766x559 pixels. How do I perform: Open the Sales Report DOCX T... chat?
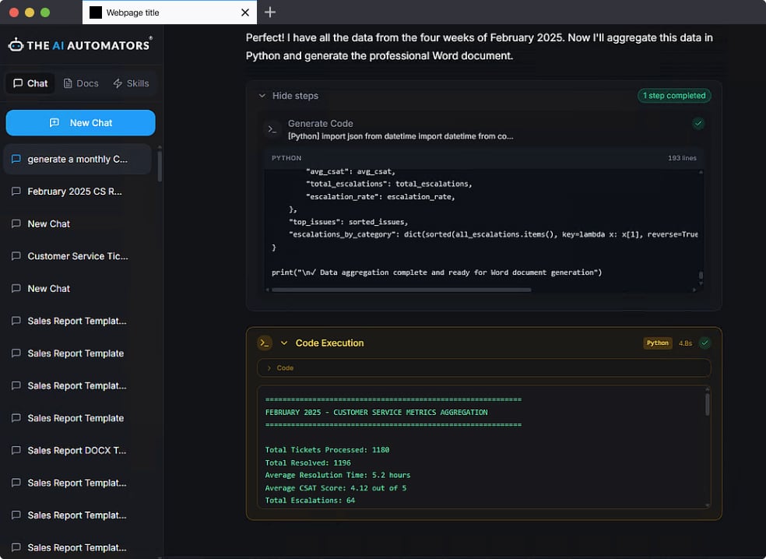pos(76,451)
